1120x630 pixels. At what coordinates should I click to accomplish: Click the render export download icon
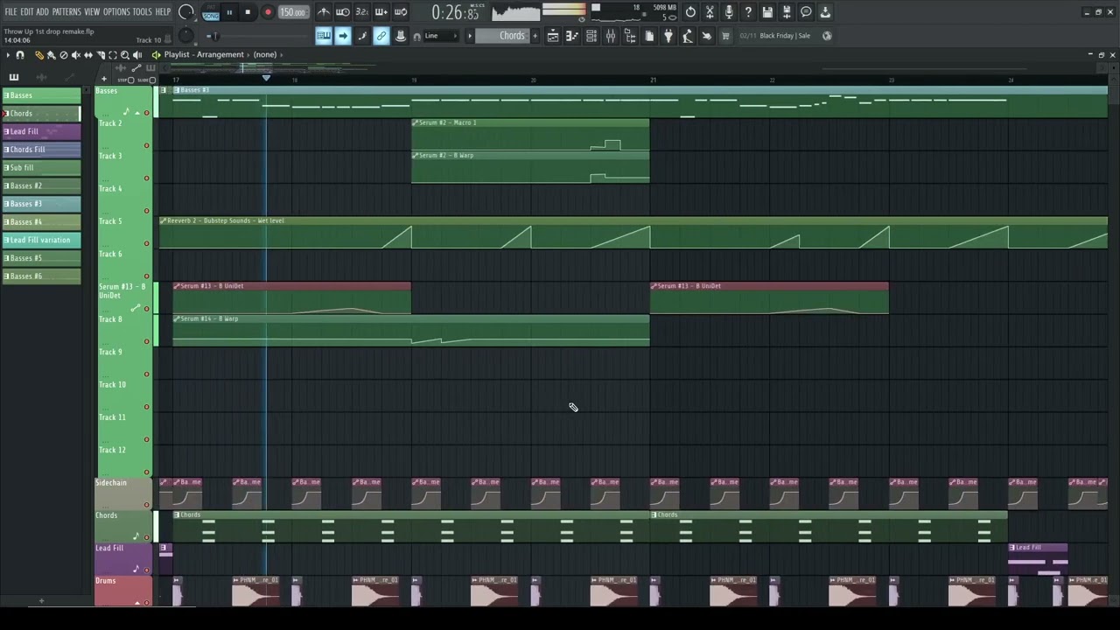coord(825,12)
